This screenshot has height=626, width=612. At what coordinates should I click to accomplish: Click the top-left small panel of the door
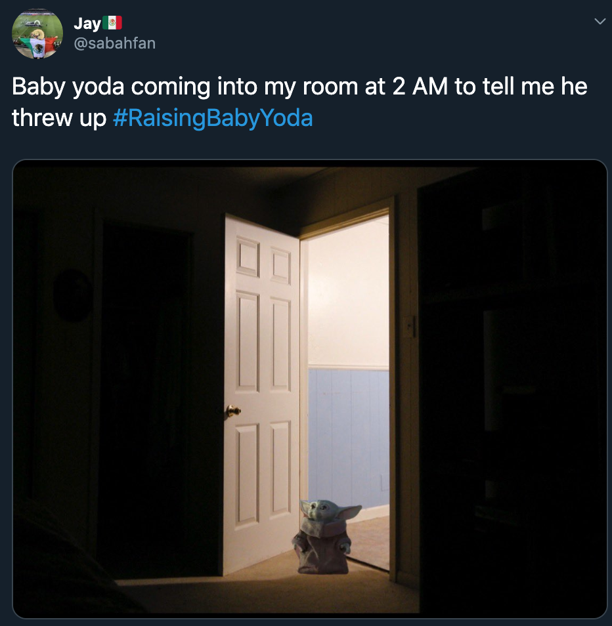(248, 257)
